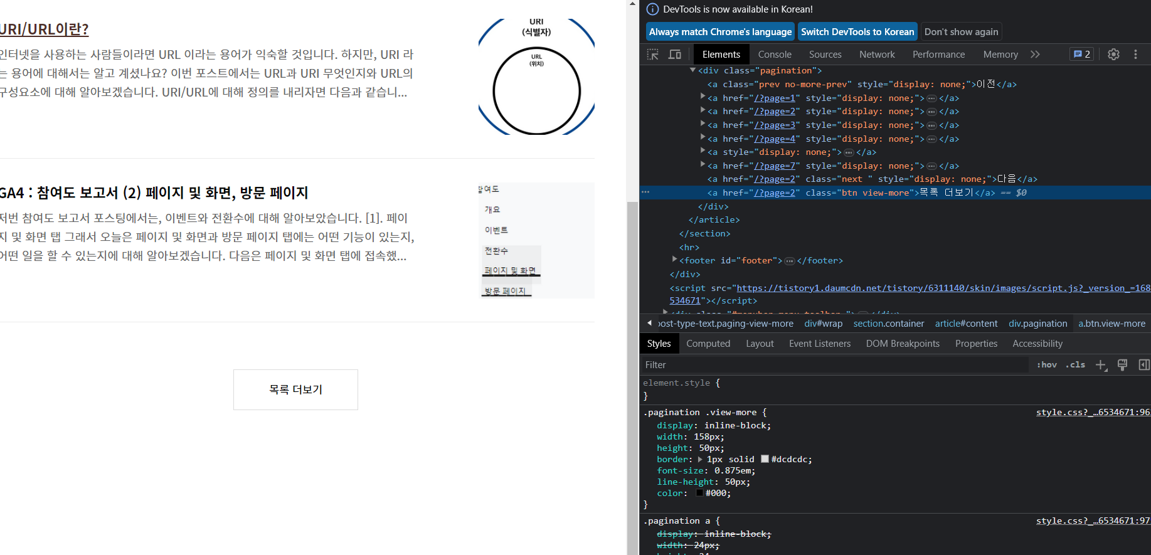1151x555 pixels.
Task: Click the row actions dots on selected node
Action: pyautogui.click(x=645, y=193)
